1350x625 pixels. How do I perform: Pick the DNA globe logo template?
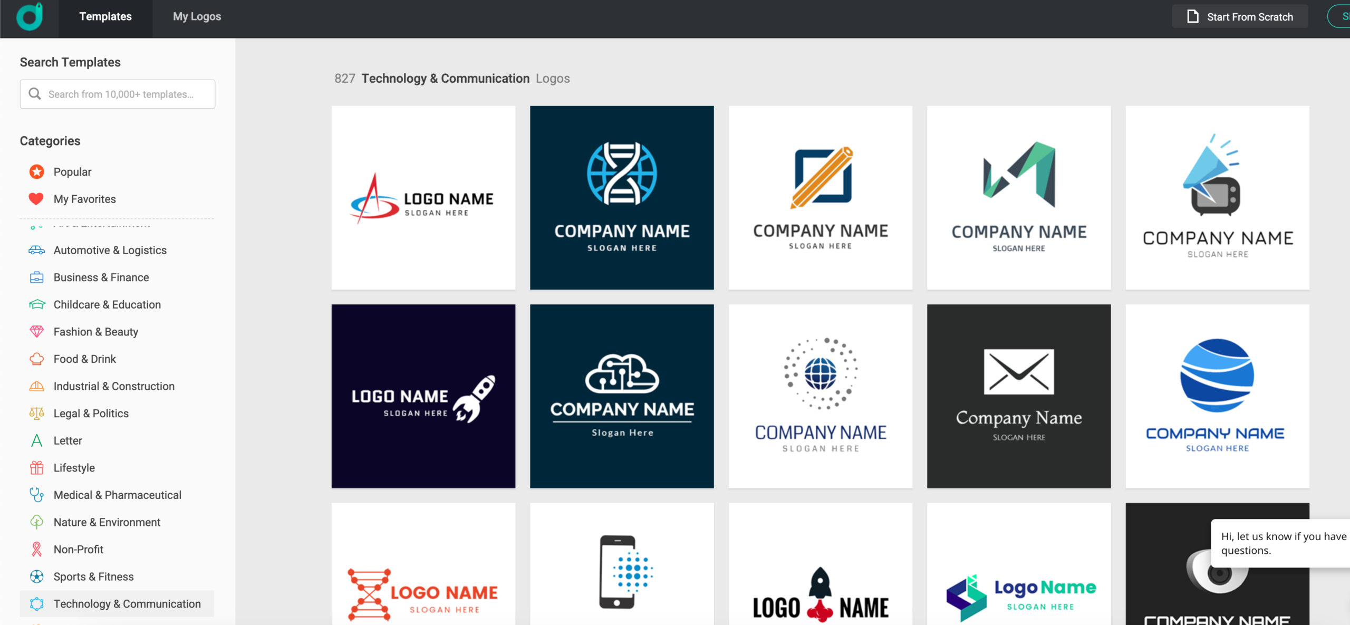pyautogui.click(x=622, y=198)
